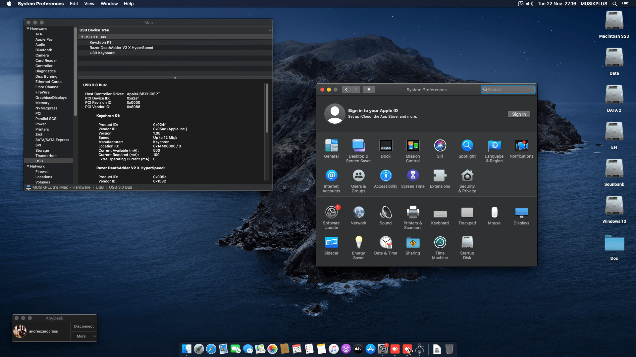Click the USB details pane scrollbar
The height and width of the screenshot is (357, 636).
coord(267,108)
